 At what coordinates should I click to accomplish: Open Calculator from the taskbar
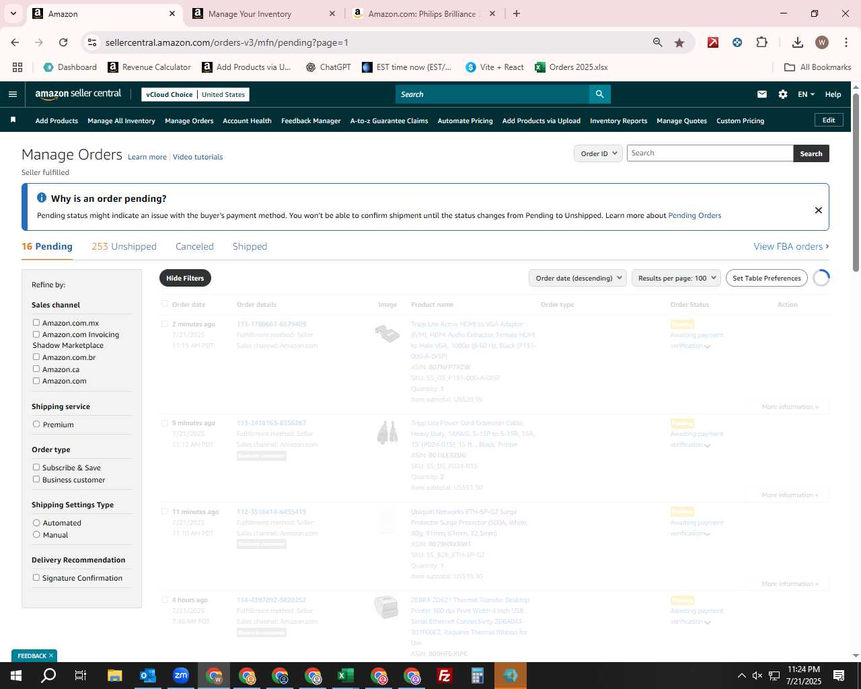[478, 676]
